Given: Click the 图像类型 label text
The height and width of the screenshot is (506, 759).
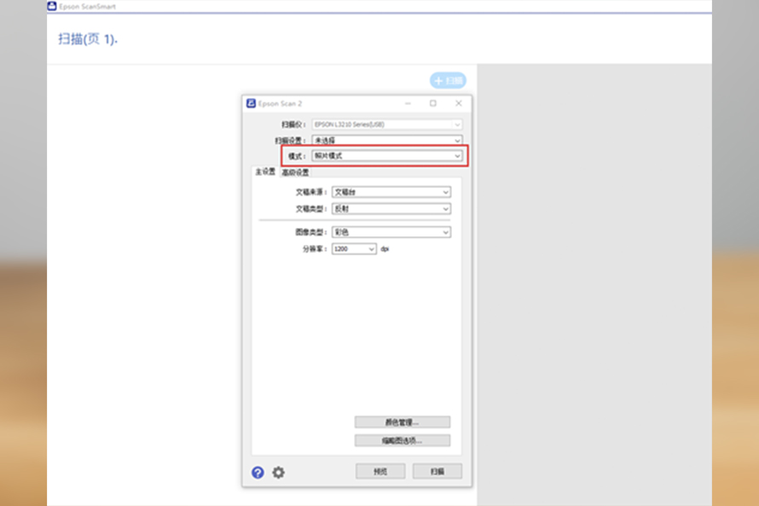Looking at the screenshot, I should 311,232.
